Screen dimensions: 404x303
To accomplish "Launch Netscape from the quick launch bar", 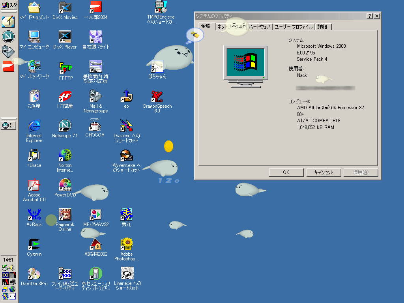I will [8, 37].
